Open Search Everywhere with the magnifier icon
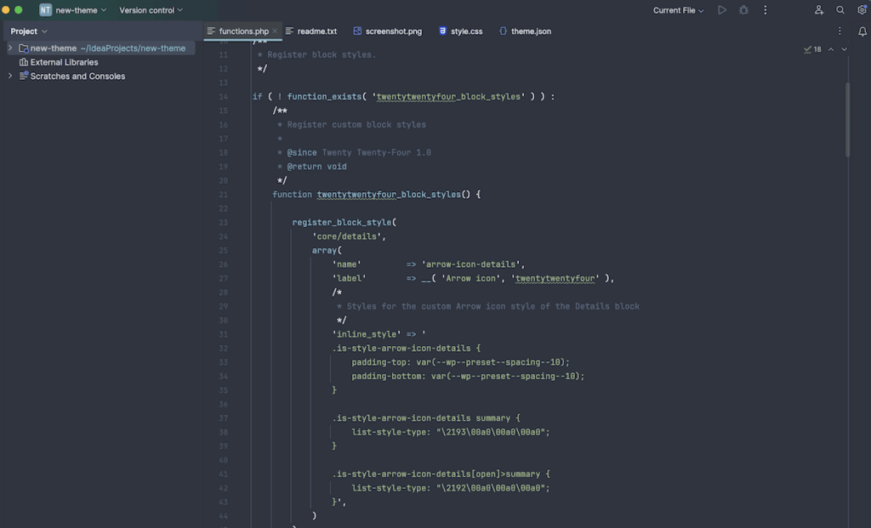The width and height of the screenshot is (871, 528). (x=840, y=10)
